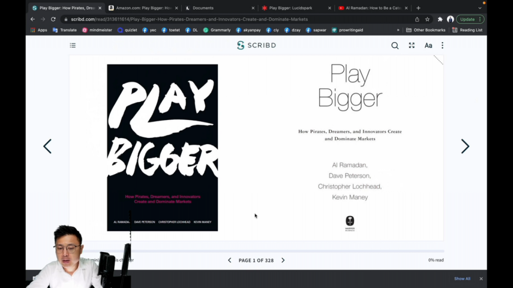
Task: Click the small previous page arrow beside page counter
Action: tap(229, 260)
